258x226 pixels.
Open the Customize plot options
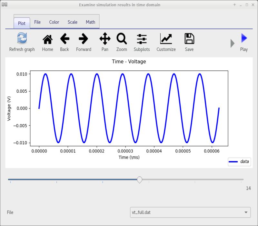(x=166, y=39)
